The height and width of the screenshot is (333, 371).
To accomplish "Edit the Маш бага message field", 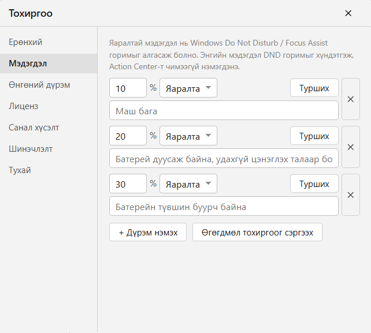I will (x=224, y=110).
